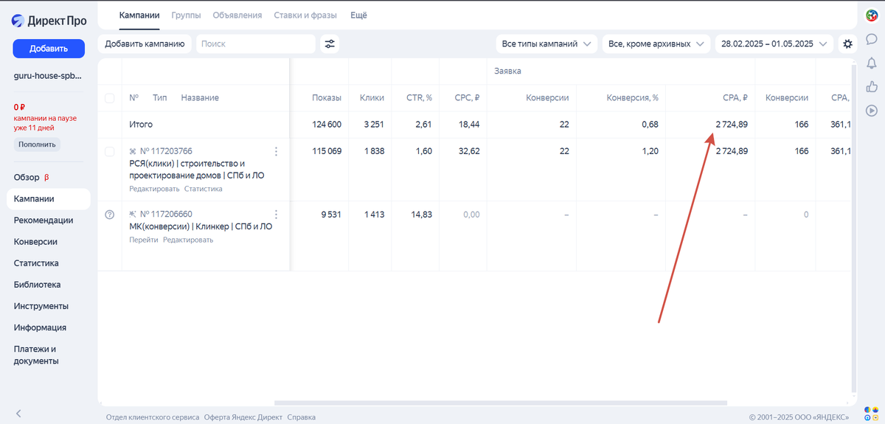The width and height of the screenshot is (885, 424).
Task: Toggle the select-all campaigns checkbox in header
Action: (110, 98)
